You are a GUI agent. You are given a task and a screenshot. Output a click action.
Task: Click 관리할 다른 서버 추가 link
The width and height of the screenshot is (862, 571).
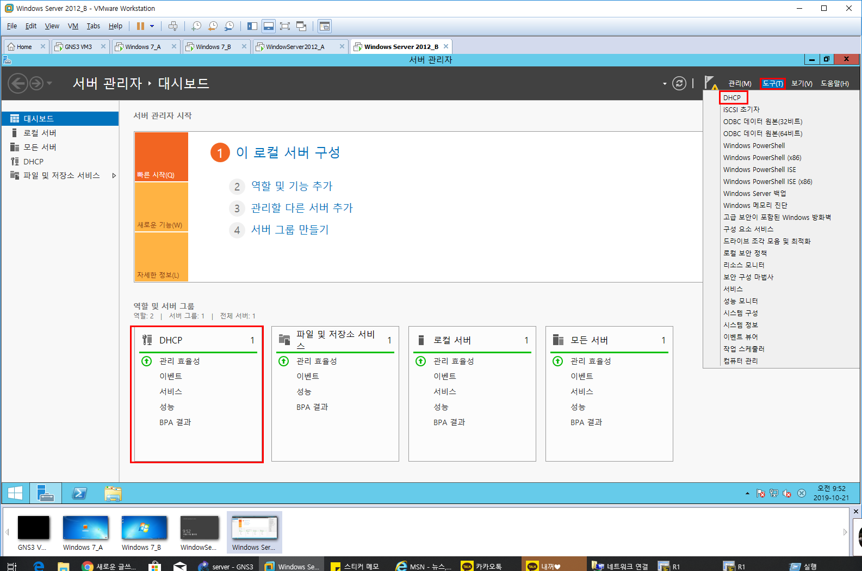coord(302,208)
